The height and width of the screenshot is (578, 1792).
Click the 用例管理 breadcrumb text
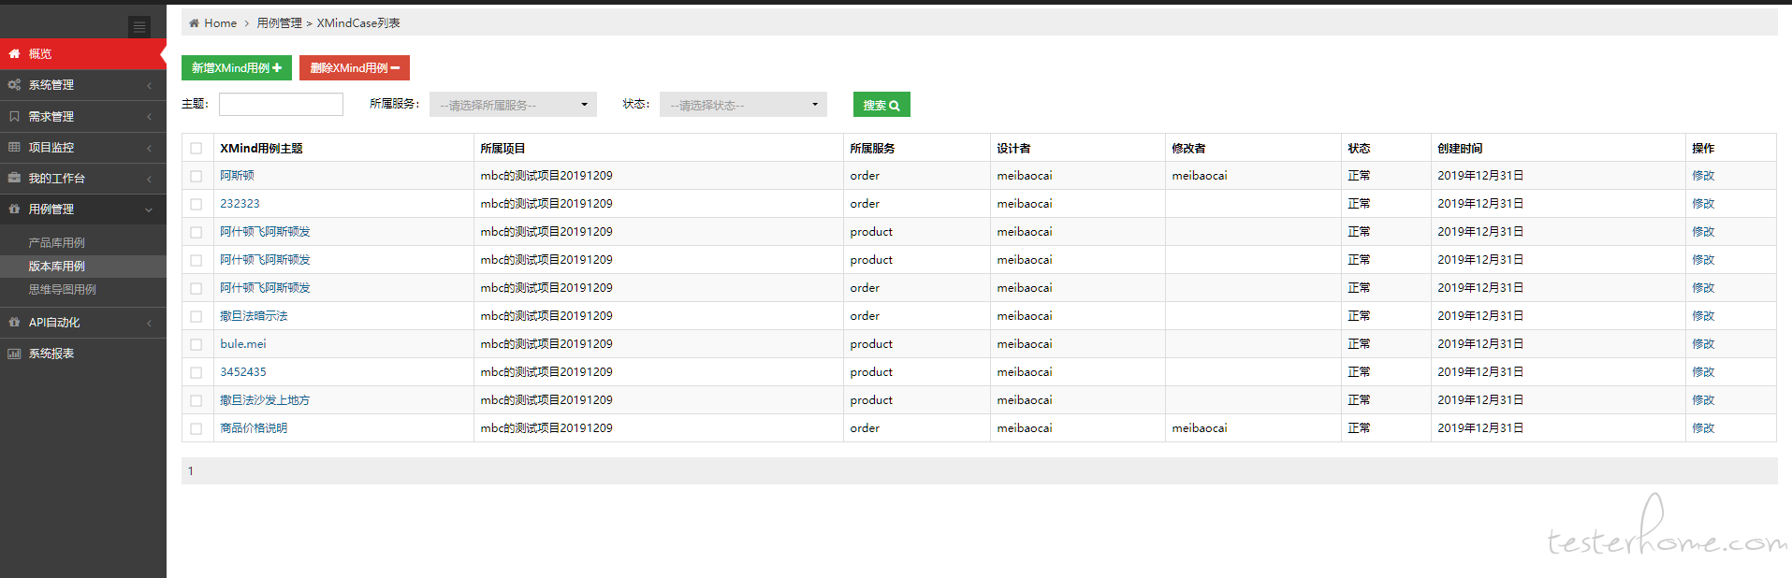[x=279, y=23]
